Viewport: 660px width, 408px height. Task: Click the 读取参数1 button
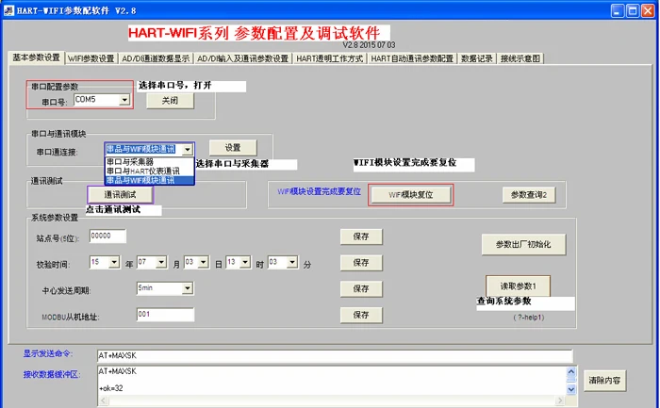pyautogui.click(x=518, y=286)
